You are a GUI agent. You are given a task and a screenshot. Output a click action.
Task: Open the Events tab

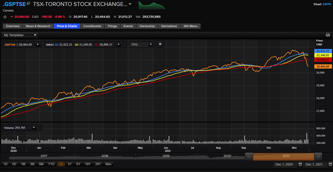point(128,26)
